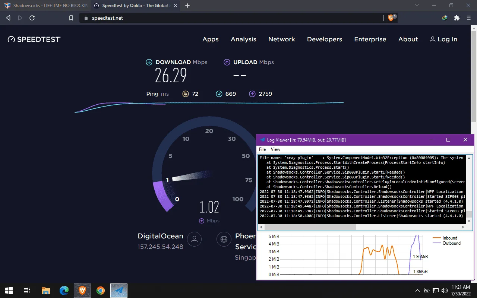Select Shadowsocks paper plane taskbar icon
Viewport: 477px width, 298px height.
coord(119,291)
